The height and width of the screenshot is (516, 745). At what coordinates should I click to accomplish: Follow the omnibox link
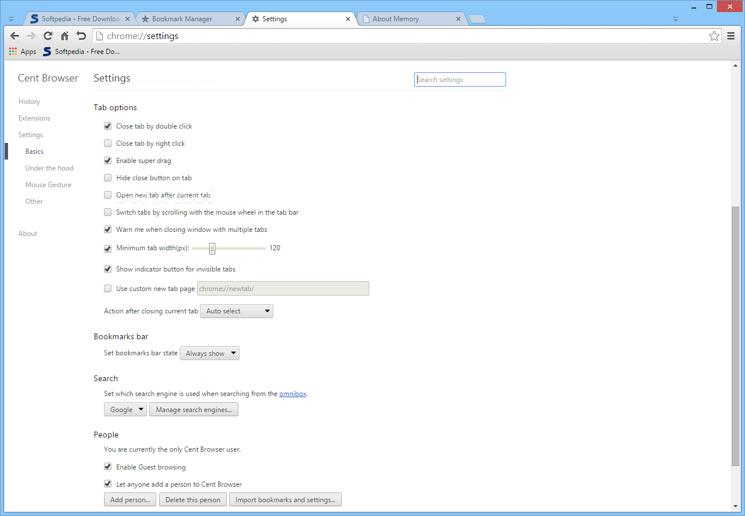(293, 394)
